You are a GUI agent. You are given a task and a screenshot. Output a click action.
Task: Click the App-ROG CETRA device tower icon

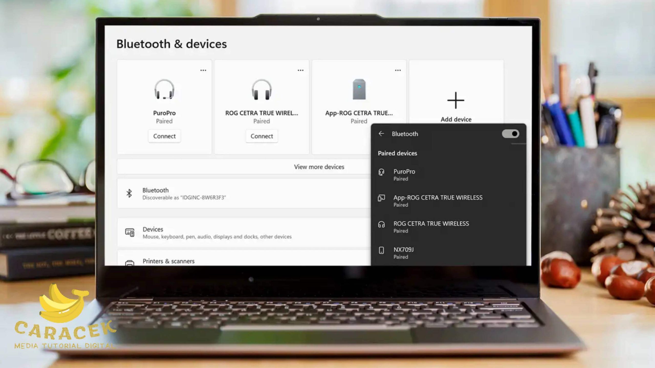click(x=359, y=89)
